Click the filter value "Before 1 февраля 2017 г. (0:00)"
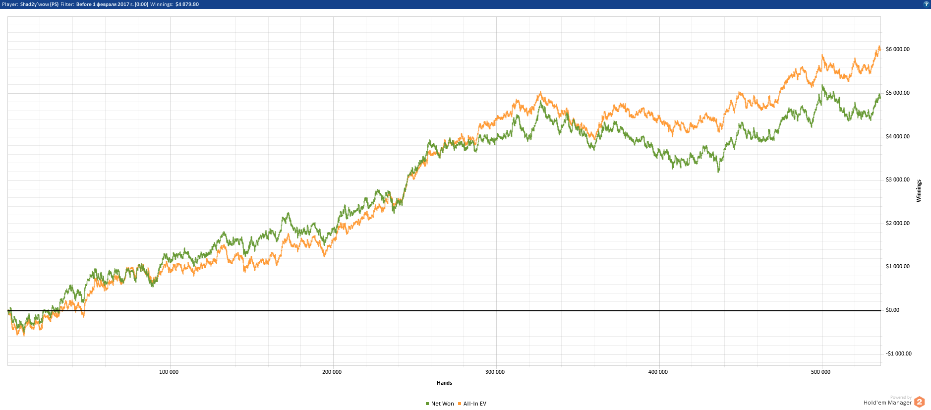This screenshot has width=931, height=410. click(x=112, y=4)
